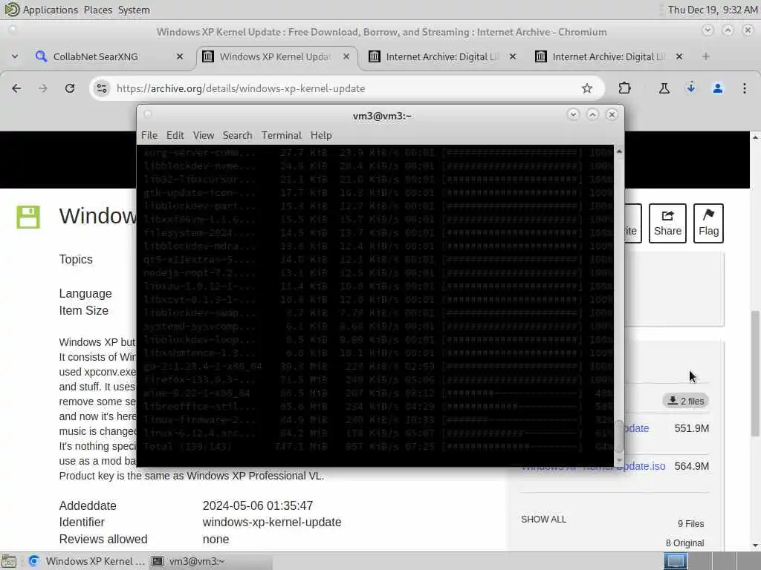Screen dimensions: 761x570
Task: Open the Chromium three-dot menu
Action: [744, 88]
